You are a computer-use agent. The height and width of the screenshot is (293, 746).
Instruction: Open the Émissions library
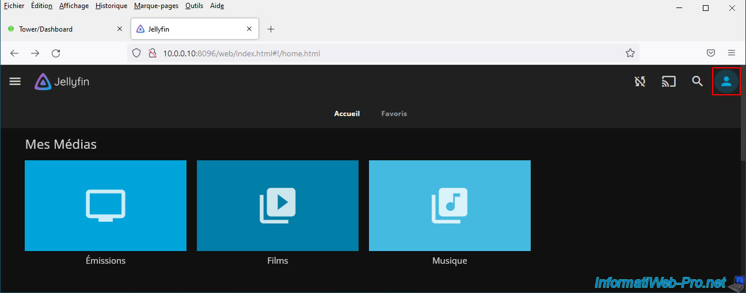point(105,206)
